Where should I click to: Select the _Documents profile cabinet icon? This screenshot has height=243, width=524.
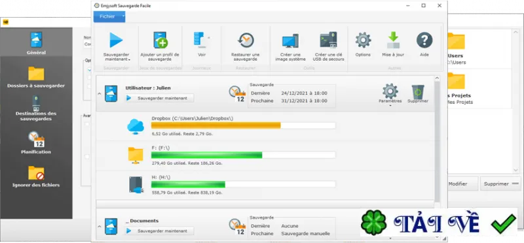coord(111,226)
